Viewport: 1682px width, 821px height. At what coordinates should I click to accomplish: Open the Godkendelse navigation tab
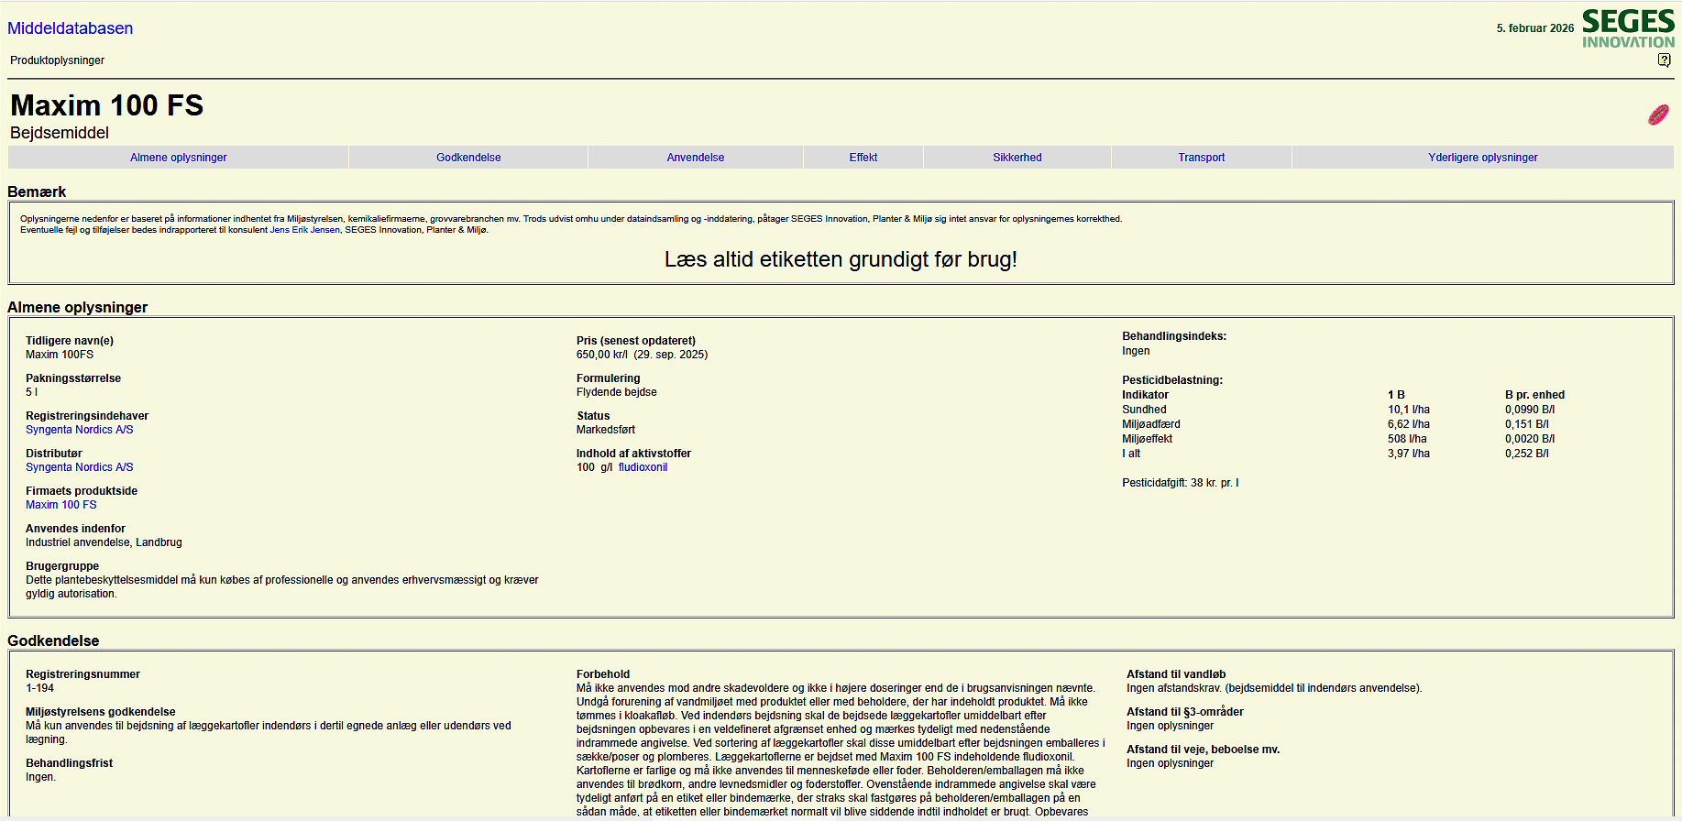coord(468,158)
